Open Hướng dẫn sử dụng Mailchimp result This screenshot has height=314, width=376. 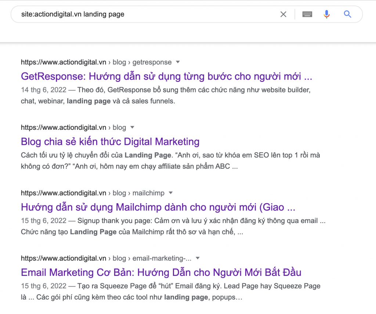click(158, 207)
